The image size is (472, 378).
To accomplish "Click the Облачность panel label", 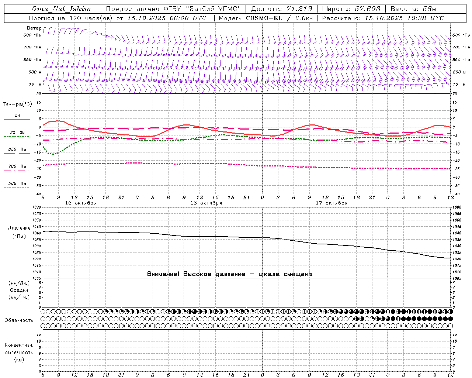I will (x=19, y=320).
